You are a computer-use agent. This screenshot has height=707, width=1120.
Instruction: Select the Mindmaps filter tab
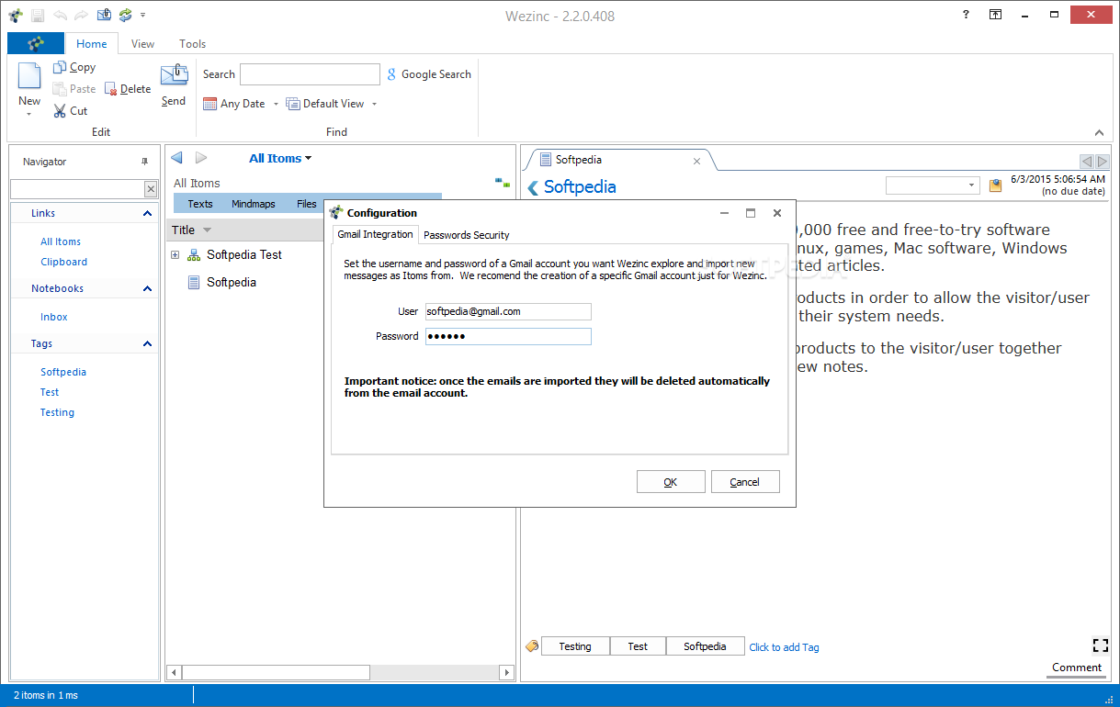click(x=254, y=204)
